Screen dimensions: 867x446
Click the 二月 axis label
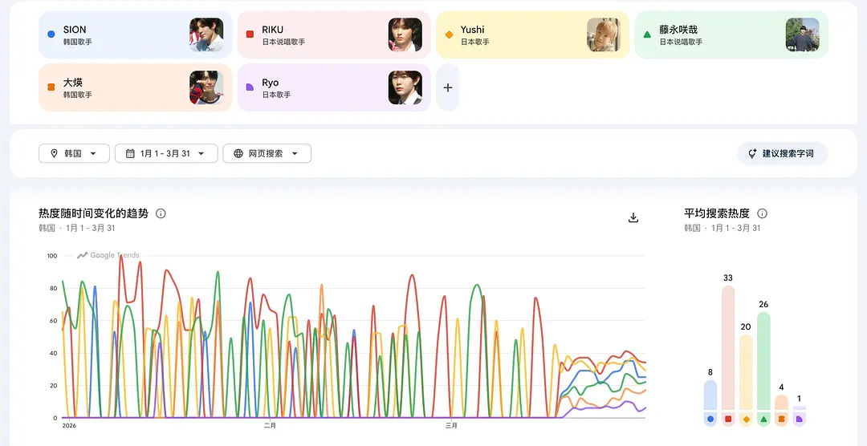[x=270, y=426]
